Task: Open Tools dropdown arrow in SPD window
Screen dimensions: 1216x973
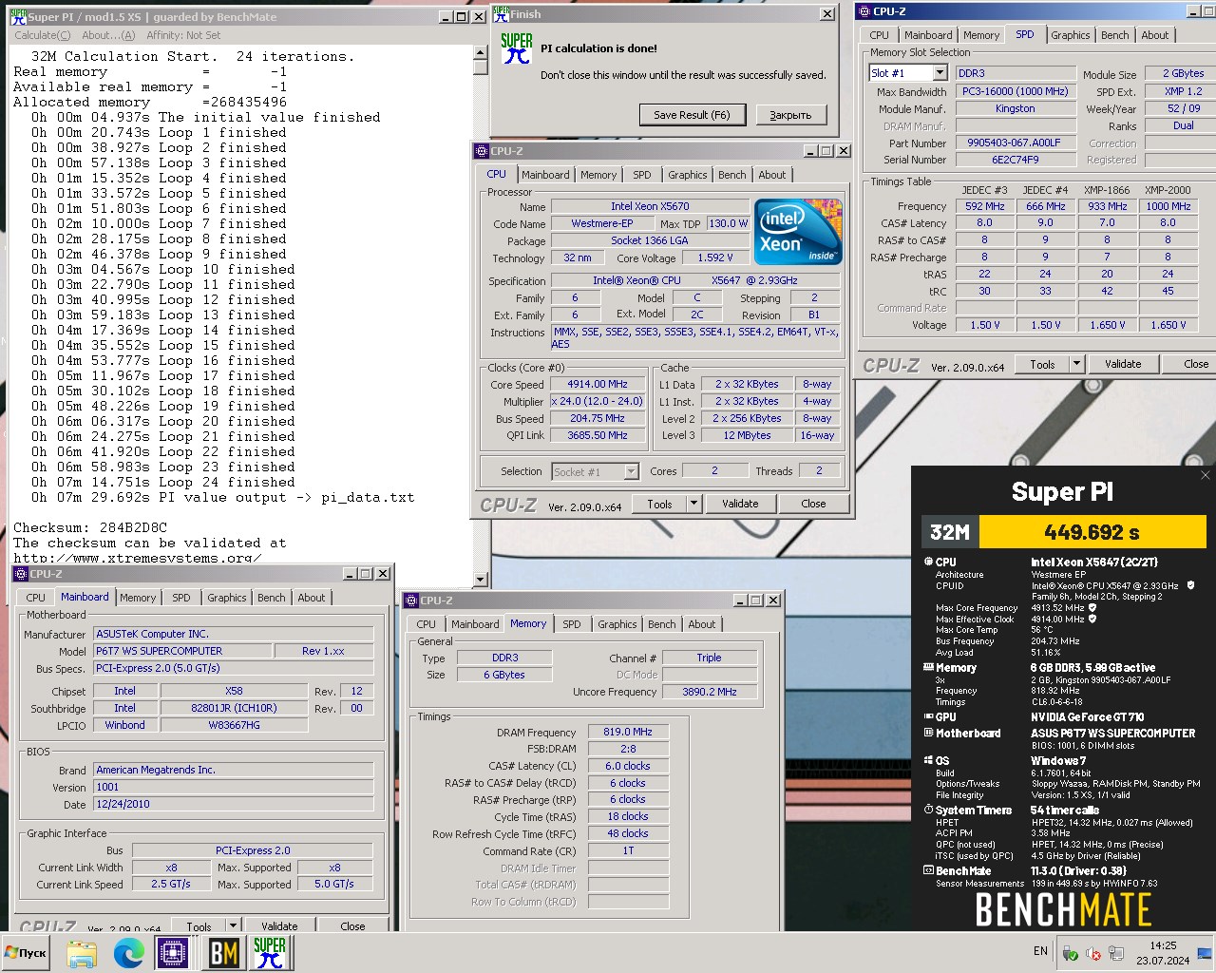Action: (x=1076, y=364)
